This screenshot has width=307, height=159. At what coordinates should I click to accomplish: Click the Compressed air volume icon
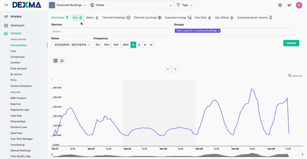[271, 18]
